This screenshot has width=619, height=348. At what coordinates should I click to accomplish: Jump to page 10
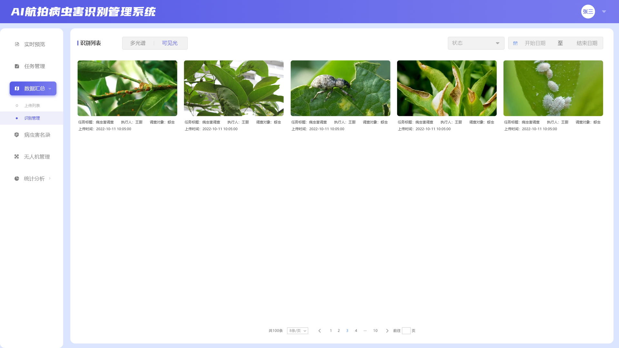pyautogui.click(x=375, y=331)
